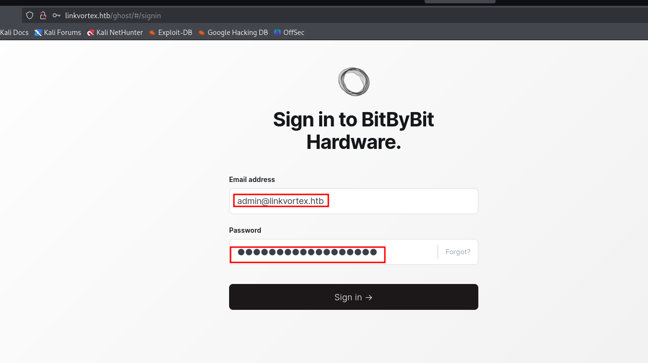Click the browser tab at top right

tap(460, 1)
